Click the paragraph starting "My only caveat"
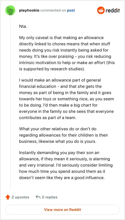This screenshot has width=125, height=220. [x=67, y=53]
